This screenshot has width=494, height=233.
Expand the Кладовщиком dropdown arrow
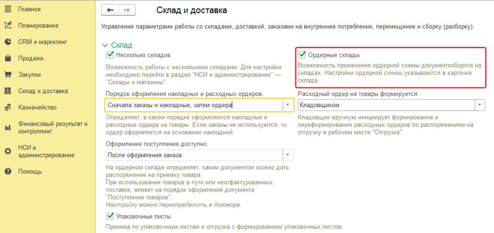click(x=480, y=104)
